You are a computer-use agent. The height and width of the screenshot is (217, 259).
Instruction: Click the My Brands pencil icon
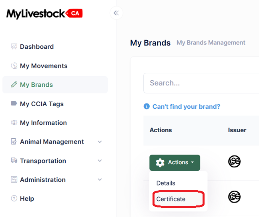pos(14,84)
